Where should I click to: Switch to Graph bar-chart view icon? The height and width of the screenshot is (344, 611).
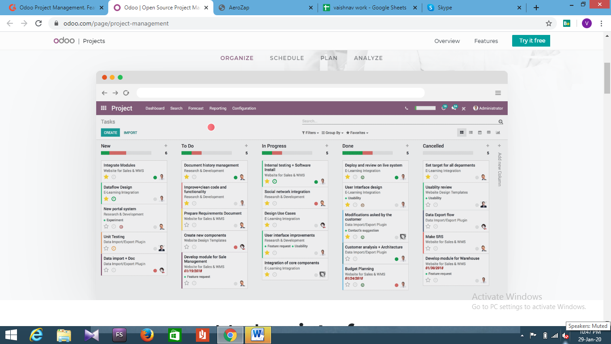pyautogui.click(x=498, y=133)
